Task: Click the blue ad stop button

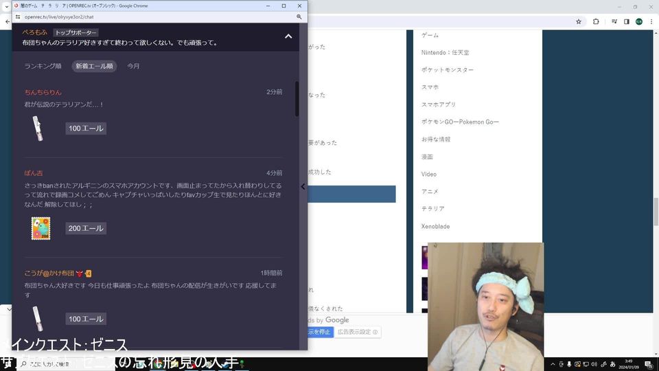Action: click(321, 332)
